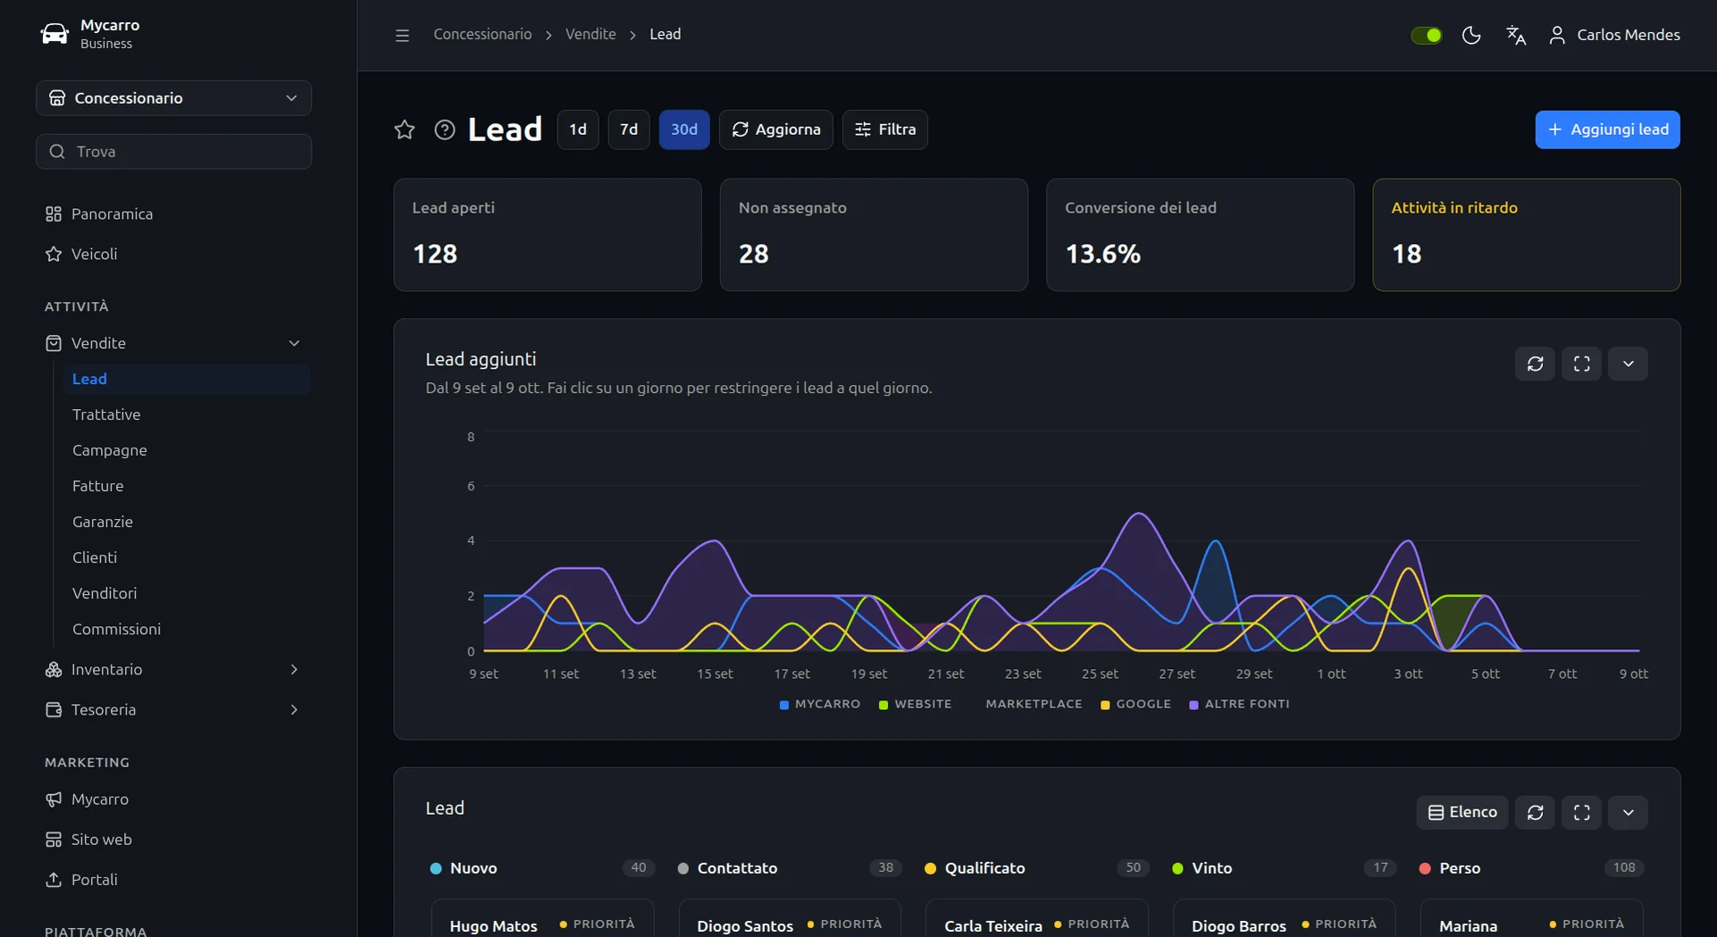Go to Fatture in Vendite submenu

(x=188, y=486)
